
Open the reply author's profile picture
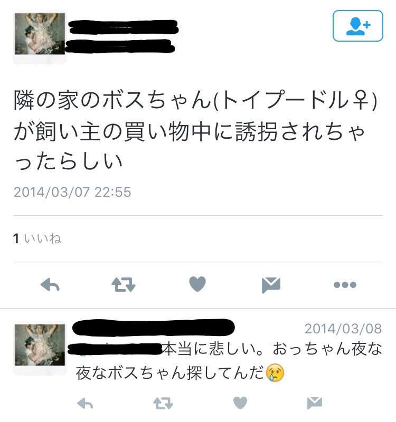(x=40, y=345)
